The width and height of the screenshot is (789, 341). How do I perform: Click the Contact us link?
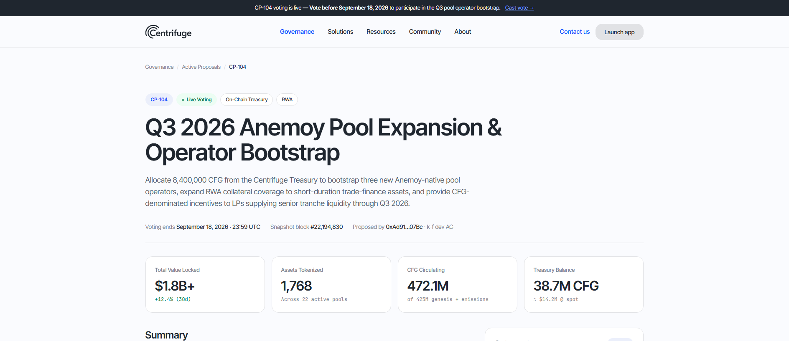[x=575, y=32]
